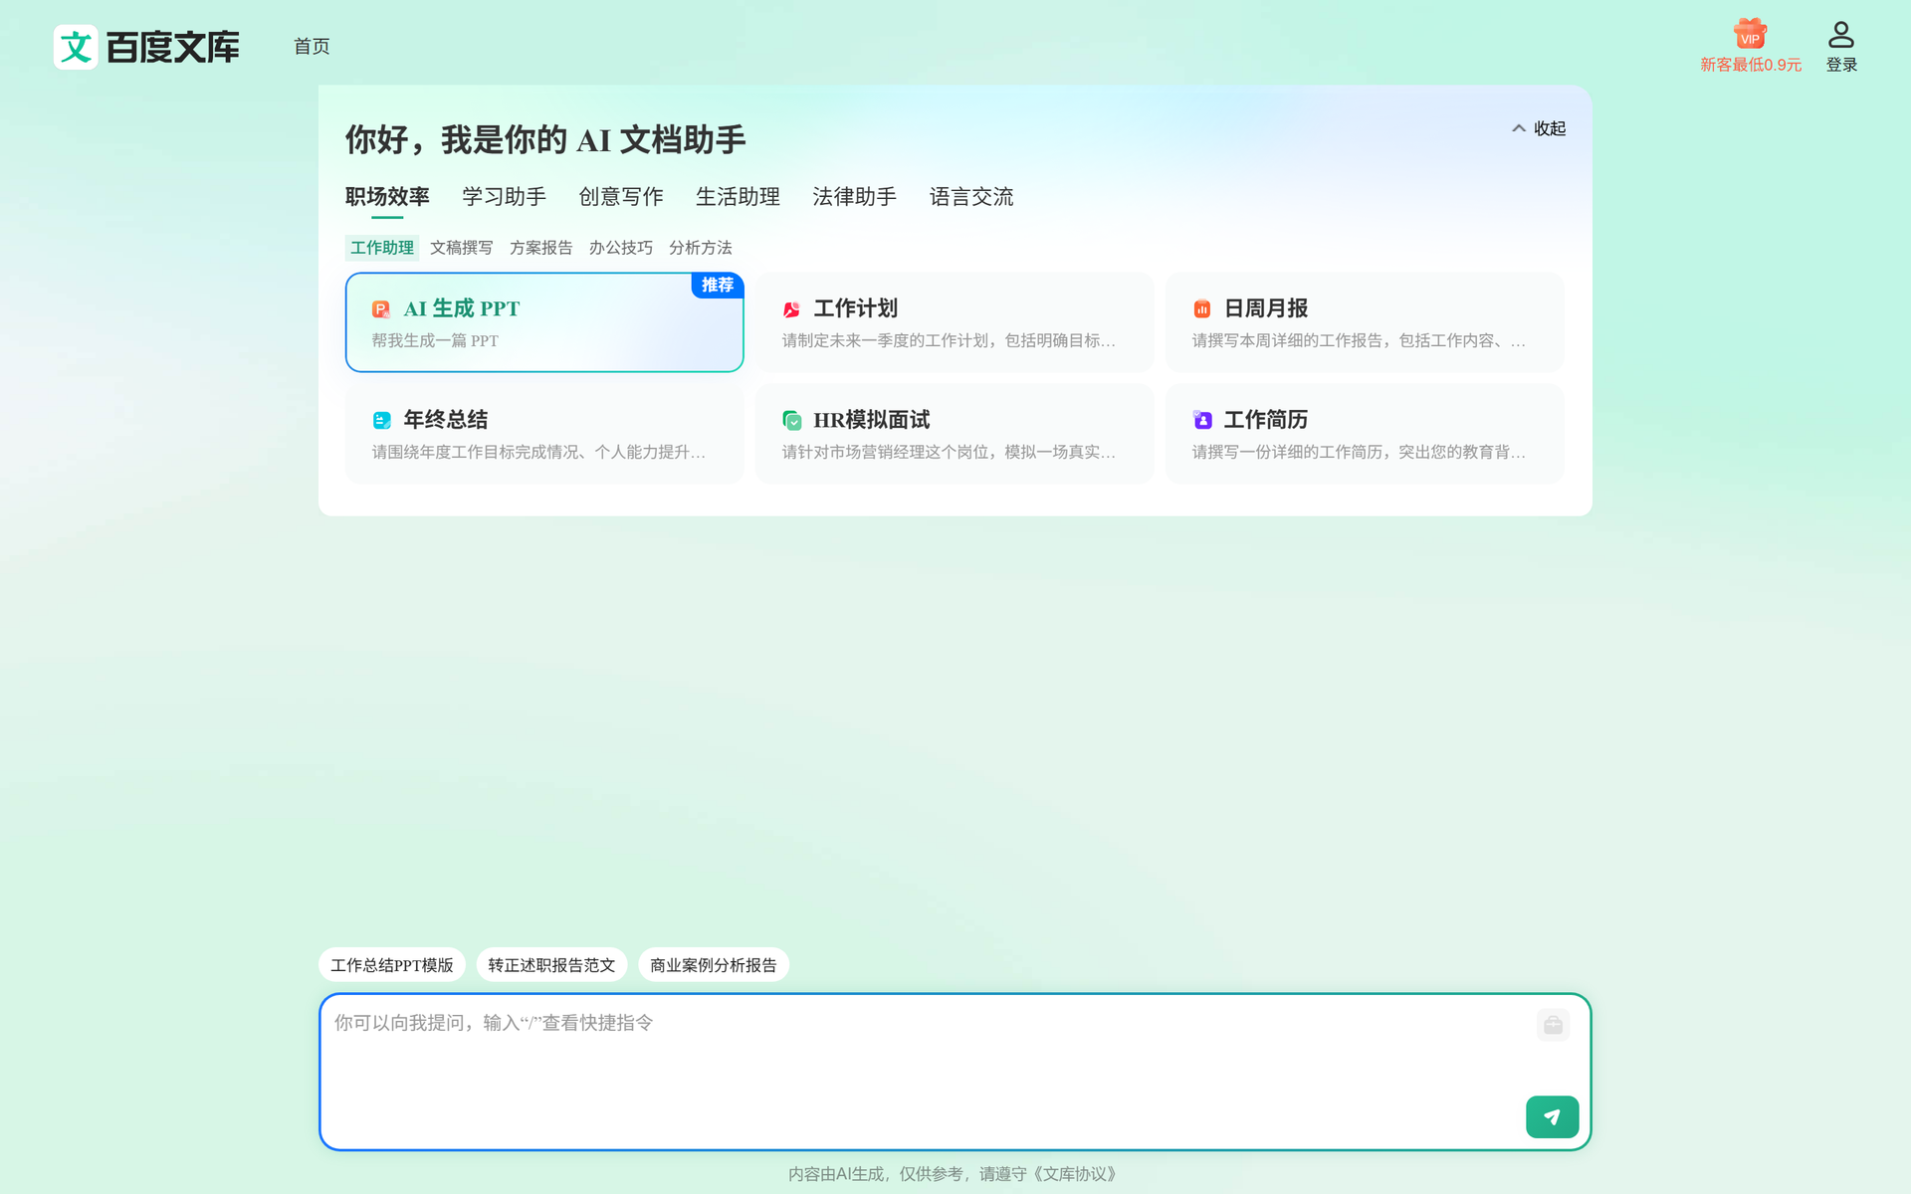Click the 推荐 badge on PPT card
The image size is (1911, 1194).
[x=718, y=286]
